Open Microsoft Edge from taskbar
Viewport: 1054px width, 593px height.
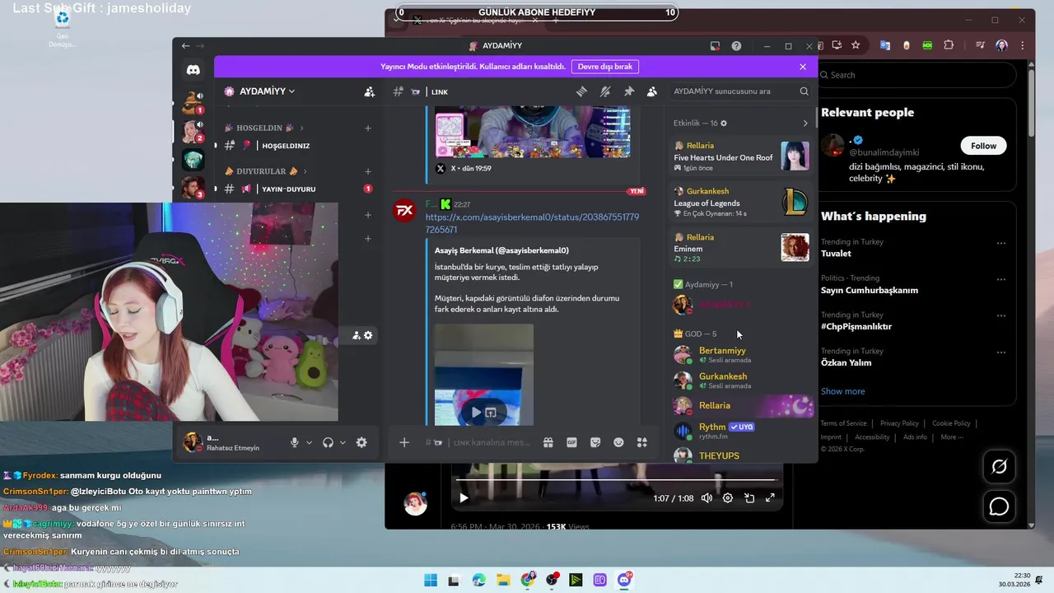[479, 580]
